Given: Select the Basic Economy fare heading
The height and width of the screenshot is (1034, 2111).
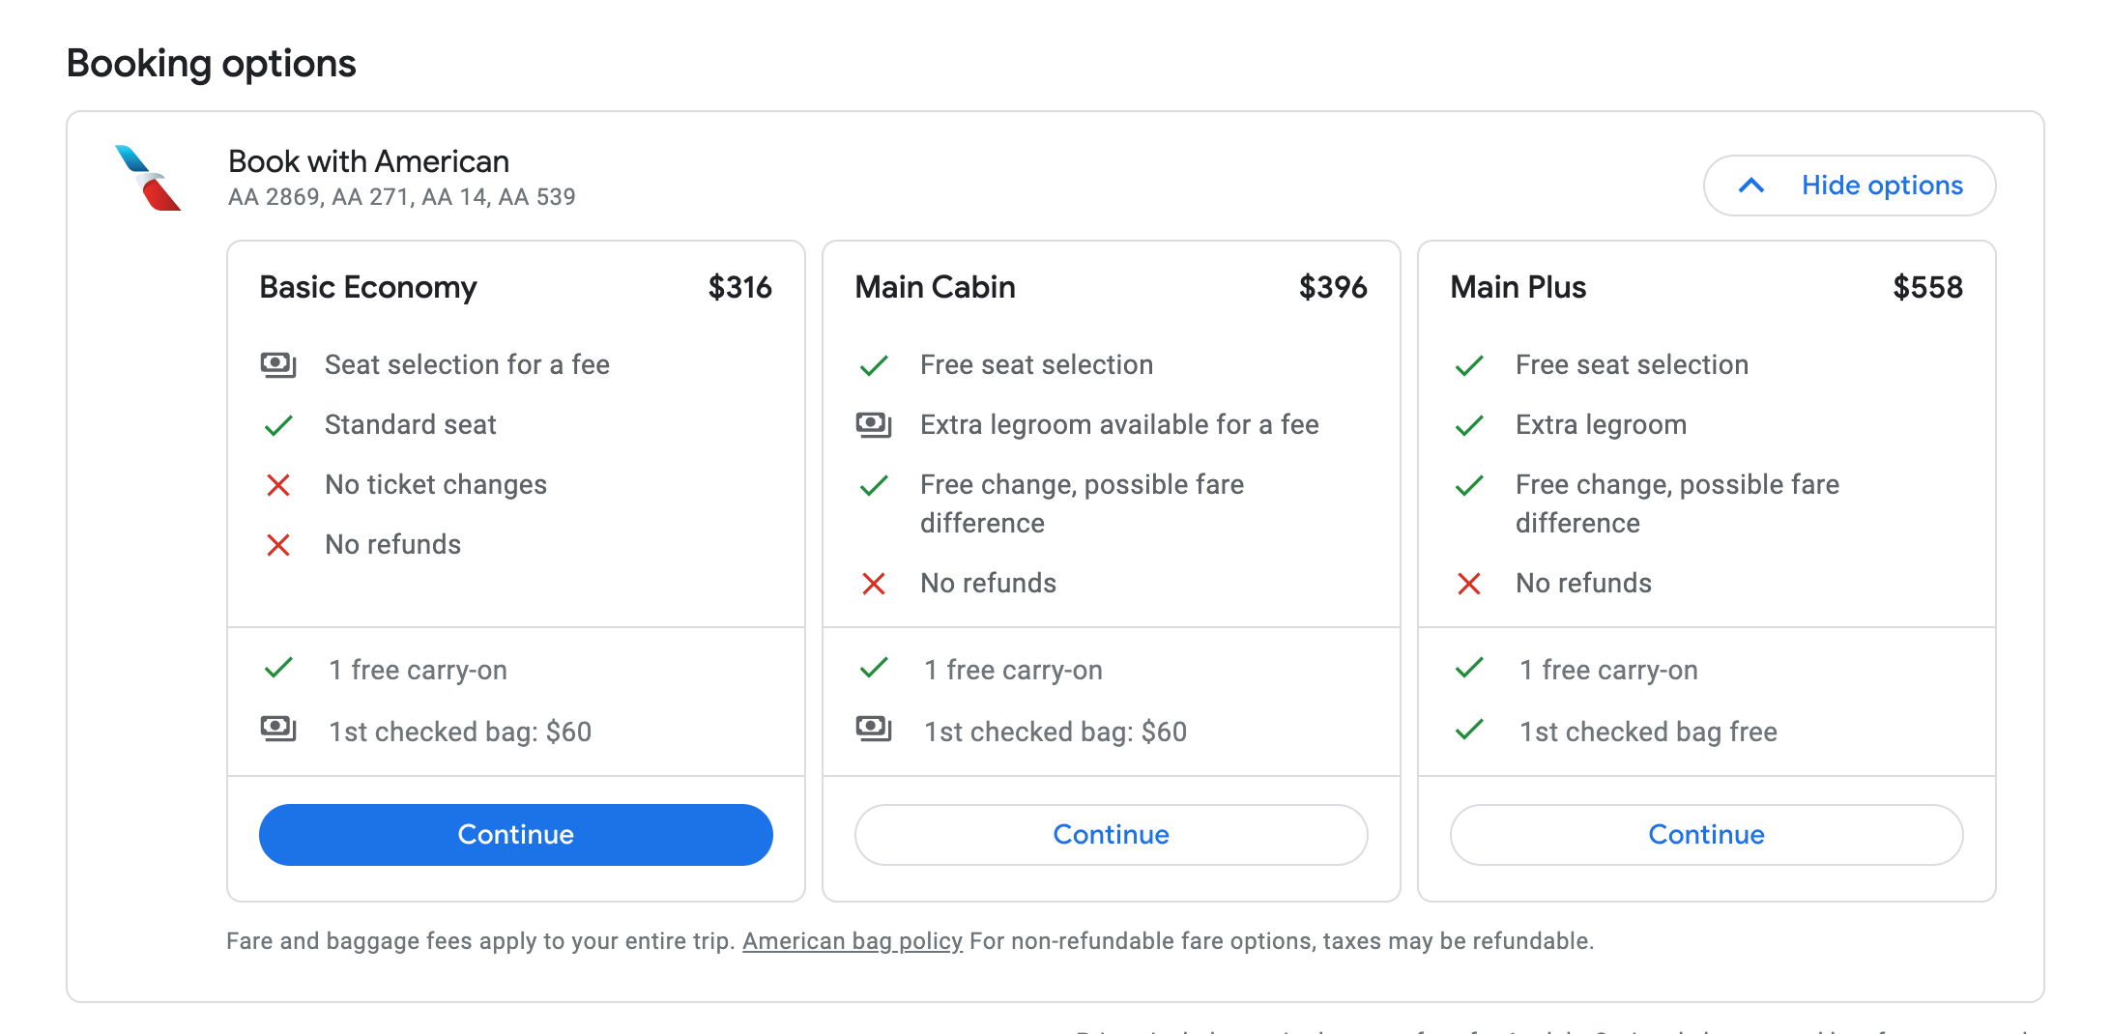Looking at the screenshot, I should point(368,288).
